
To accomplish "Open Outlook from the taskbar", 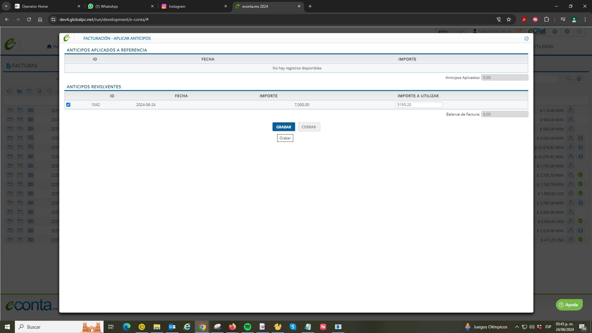I will pyautogui.click(x=172, y=327).
